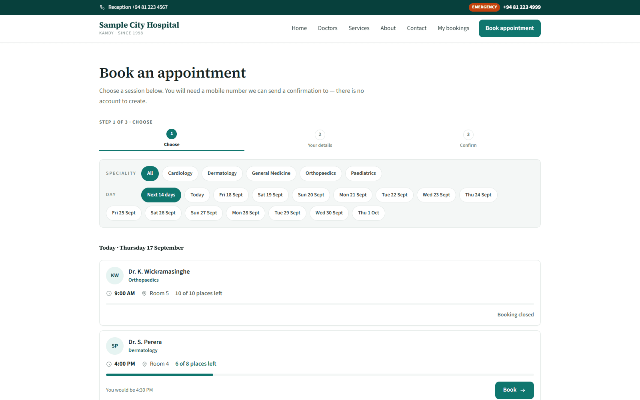The height and width of the screenshot is (400, 640).
Task: Open the About nav link
Action: pos(388,28)
